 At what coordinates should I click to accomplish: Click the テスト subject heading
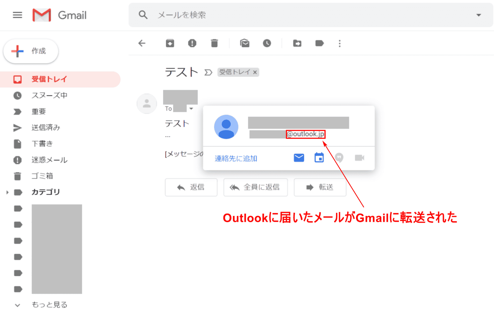pyautogui.click(x=182, y=72)
